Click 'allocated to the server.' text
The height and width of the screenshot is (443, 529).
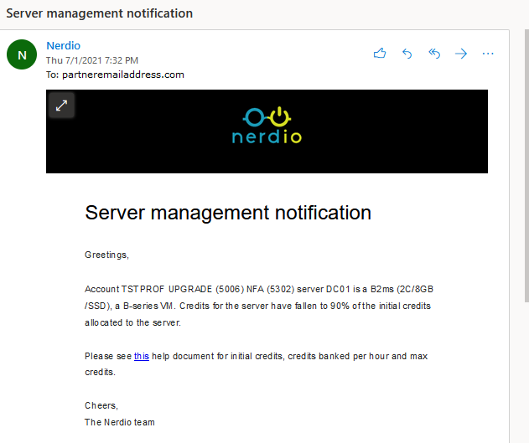[132, 322]
